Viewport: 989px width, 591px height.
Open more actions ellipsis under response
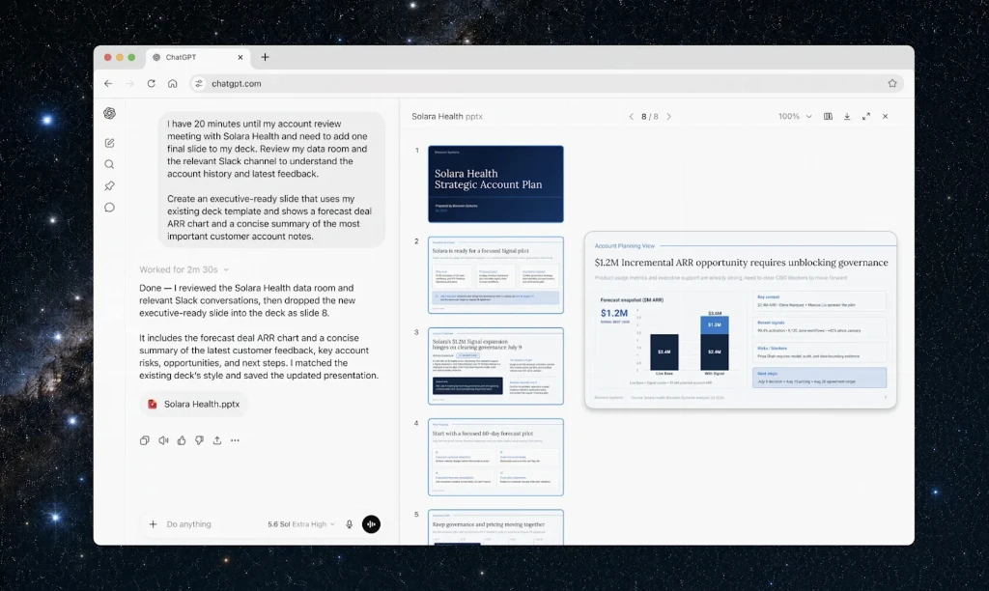236,441
